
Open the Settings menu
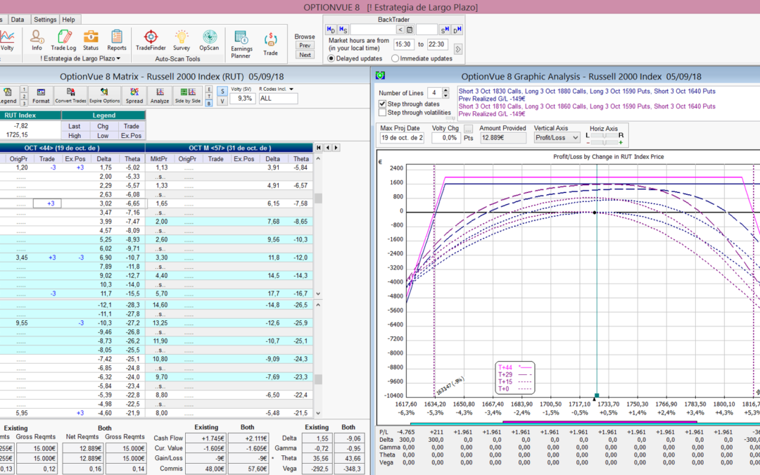pos(45,20)
